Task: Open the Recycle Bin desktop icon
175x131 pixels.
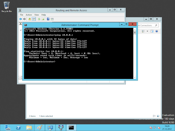Action: coord(7,7)
